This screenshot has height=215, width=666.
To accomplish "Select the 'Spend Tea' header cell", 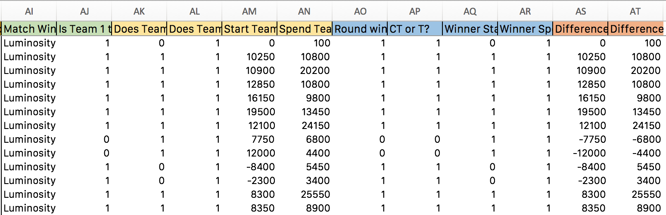I will coord(305,29).
